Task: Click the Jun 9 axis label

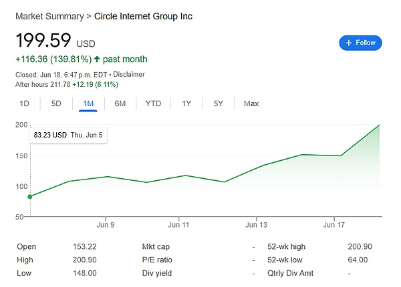Action: pos(106,225)
